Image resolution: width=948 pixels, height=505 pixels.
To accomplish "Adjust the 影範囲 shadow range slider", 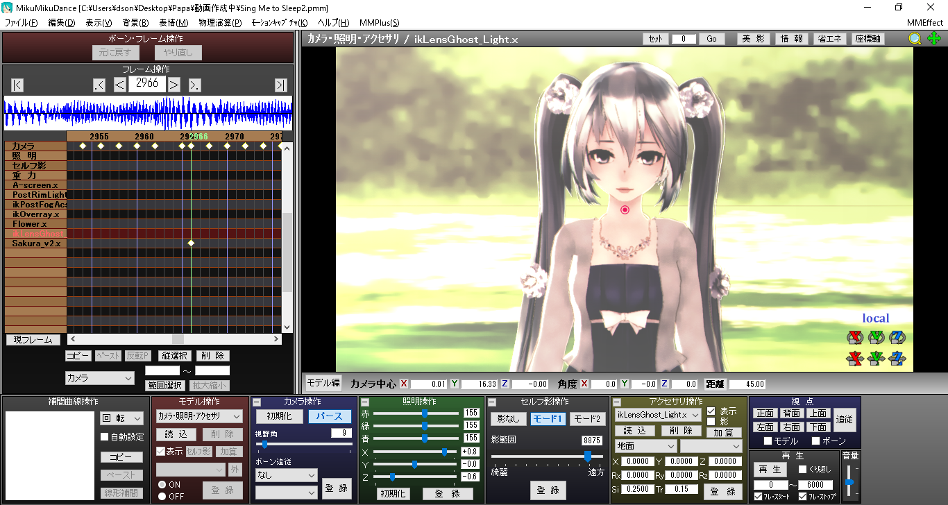I will click(587, 456).
